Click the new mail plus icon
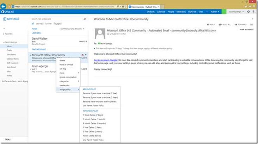This screenshot has height=144, width=258. coord(5,19)
